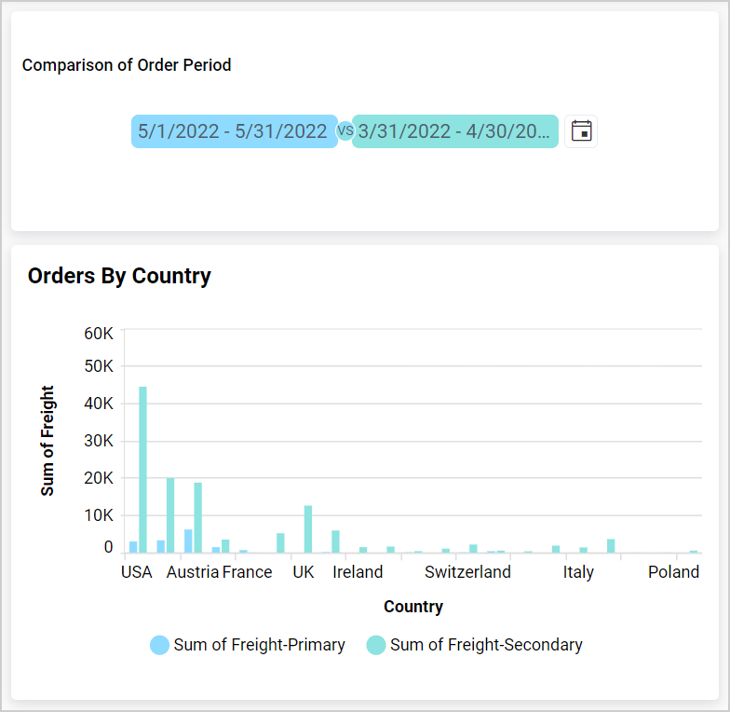Click the Poland label on the x-axis

(673, 572)
